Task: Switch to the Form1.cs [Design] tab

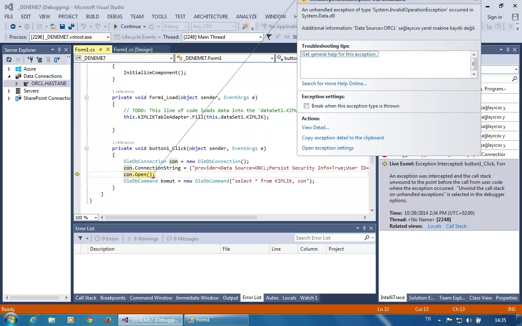Action: pos(133,50)
